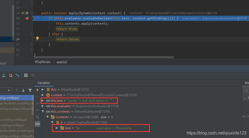Select the 'username = #{name}' text value
This screenshot has width=249, height=138.
(x=114, y=128)
